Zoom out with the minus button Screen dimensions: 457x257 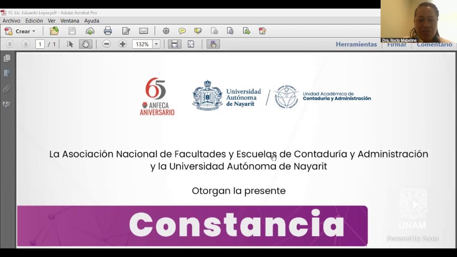point(106,44)
